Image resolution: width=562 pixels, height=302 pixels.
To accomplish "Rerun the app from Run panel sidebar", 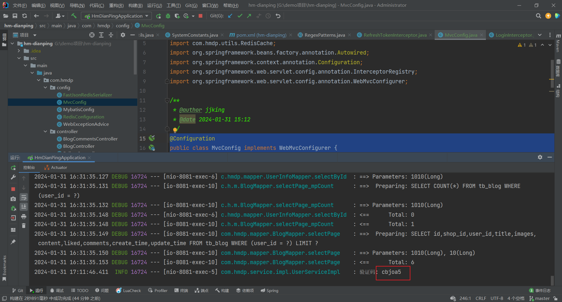I will point(13,168).
